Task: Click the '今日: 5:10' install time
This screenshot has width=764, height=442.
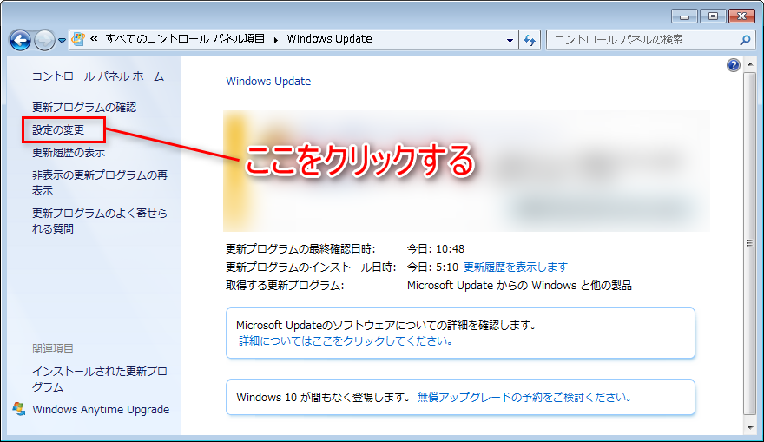Action: (432, 267)
